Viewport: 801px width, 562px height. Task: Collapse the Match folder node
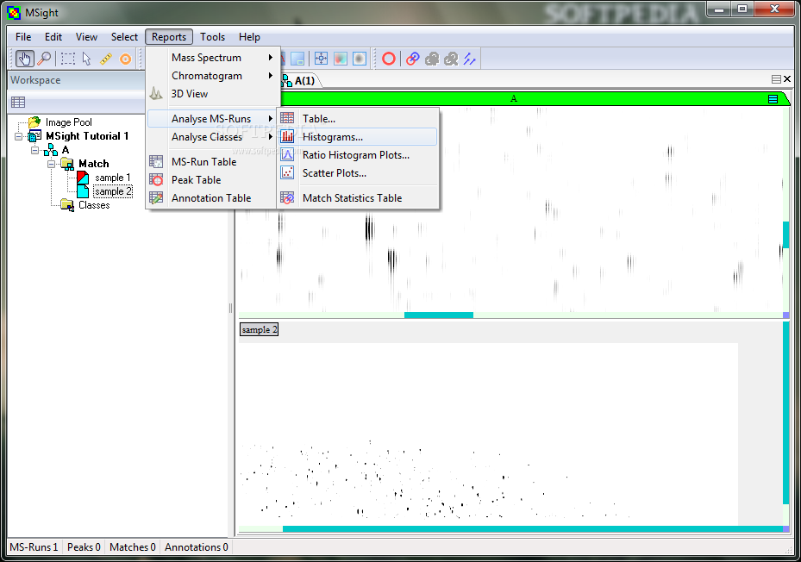(51, 164)
